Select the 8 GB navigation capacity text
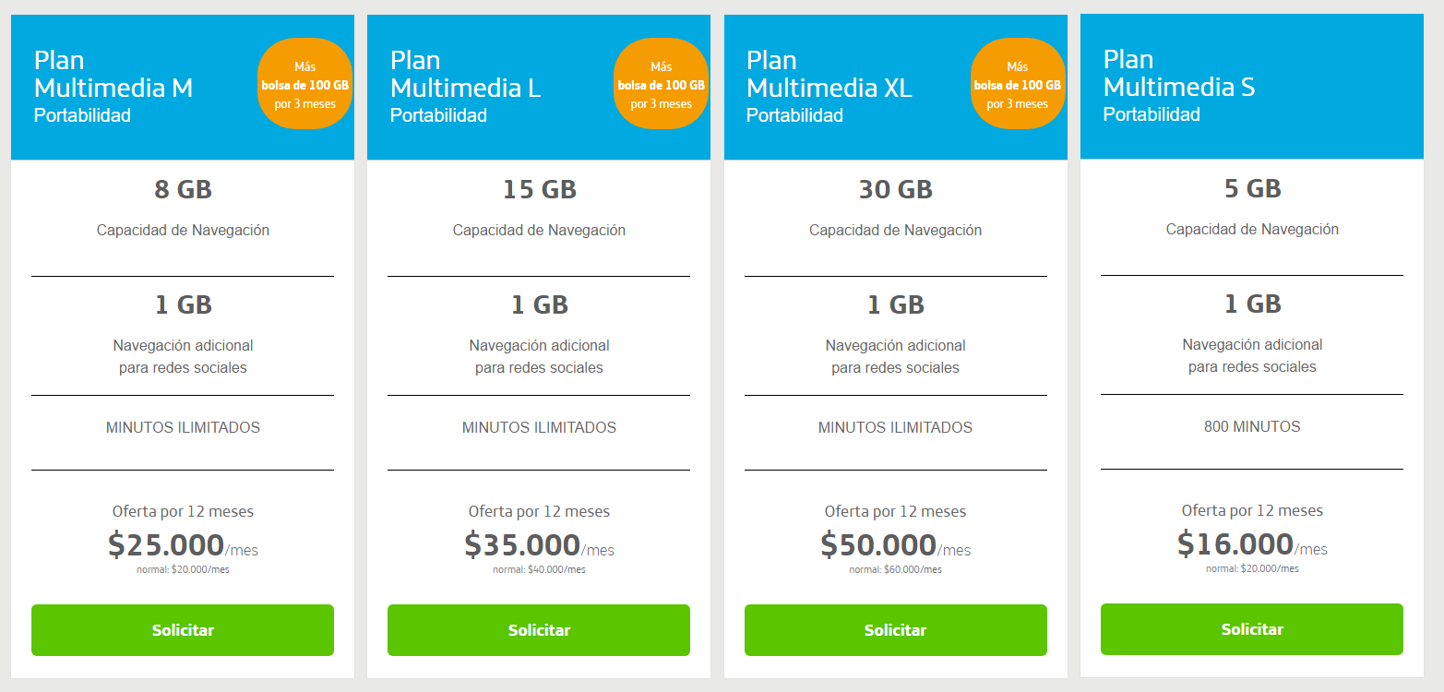The height and width of the screenshot is (692, 1444). [183, 190]
